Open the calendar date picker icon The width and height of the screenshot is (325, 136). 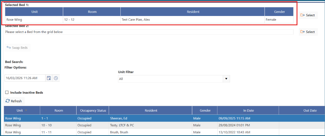point(49,78)
